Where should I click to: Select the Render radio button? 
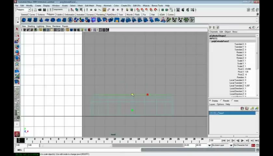(221, 101)
